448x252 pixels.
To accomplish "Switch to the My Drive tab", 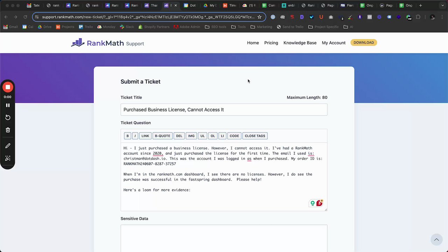I will pos(210,5).
